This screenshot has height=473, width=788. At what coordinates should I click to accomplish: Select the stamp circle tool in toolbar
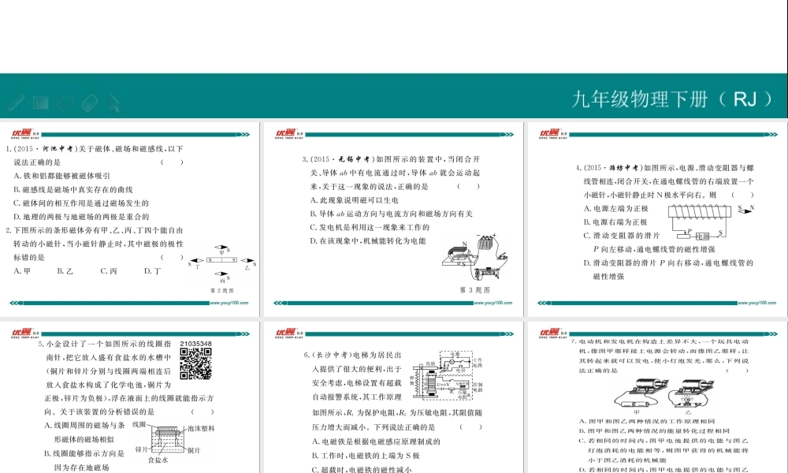(64, 101)
